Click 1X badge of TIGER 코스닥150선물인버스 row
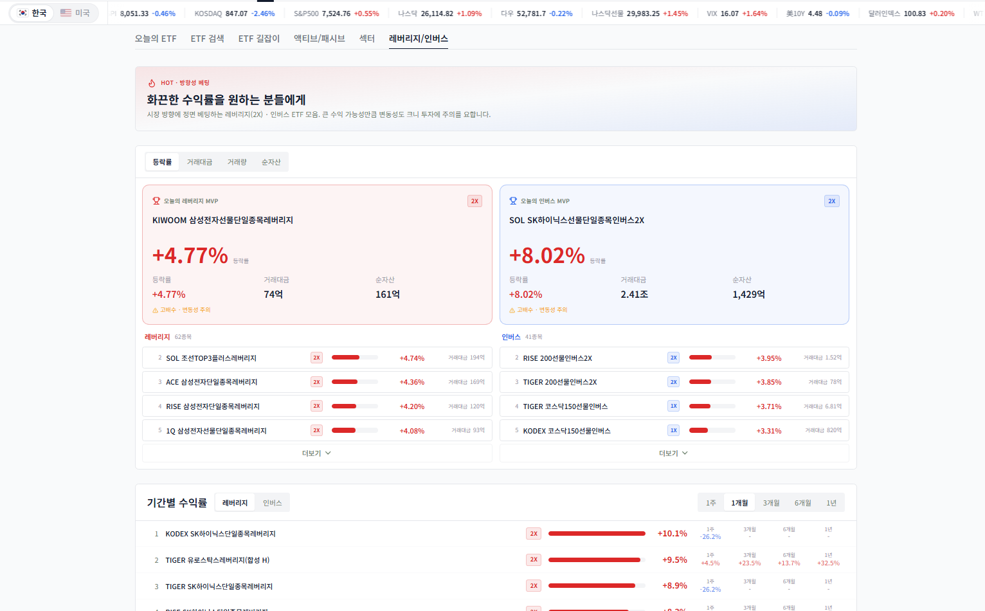 673,406
